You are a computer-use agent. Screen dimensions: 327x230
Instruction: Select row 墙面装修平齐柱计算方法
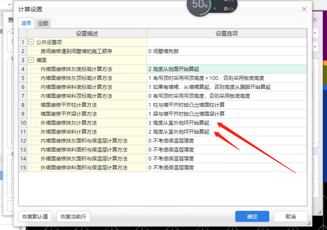(87, 105)
